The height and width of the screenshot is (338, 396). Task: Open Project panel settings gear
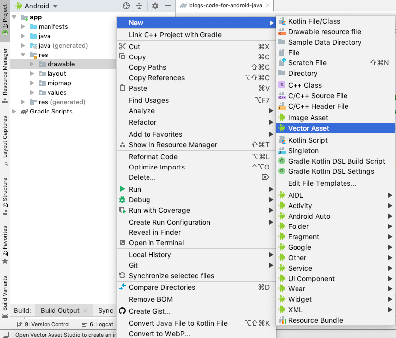[x=155, y=6]
